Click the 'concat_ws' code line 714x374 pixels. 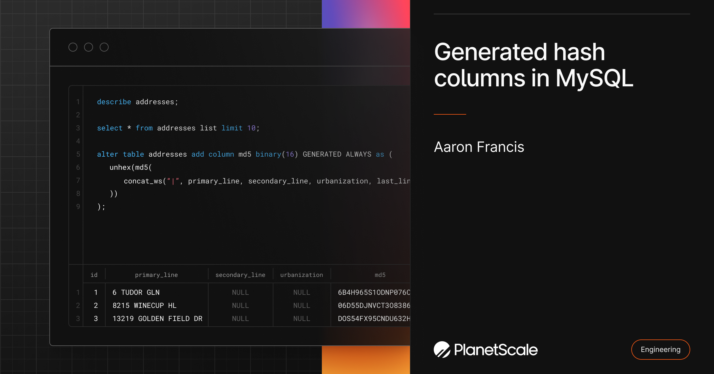point(267,181)
